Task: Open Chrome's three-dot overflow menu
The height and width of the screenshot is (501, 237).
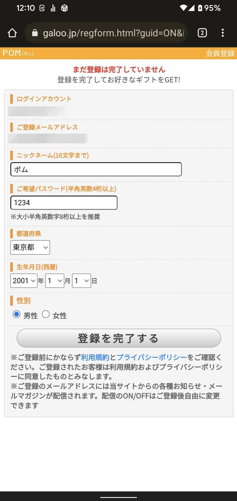Action: point(222,33)
